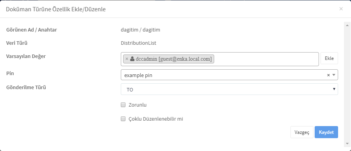Click the Varsayılan Değer field label
351x151 pixels.
coord(26,56)
